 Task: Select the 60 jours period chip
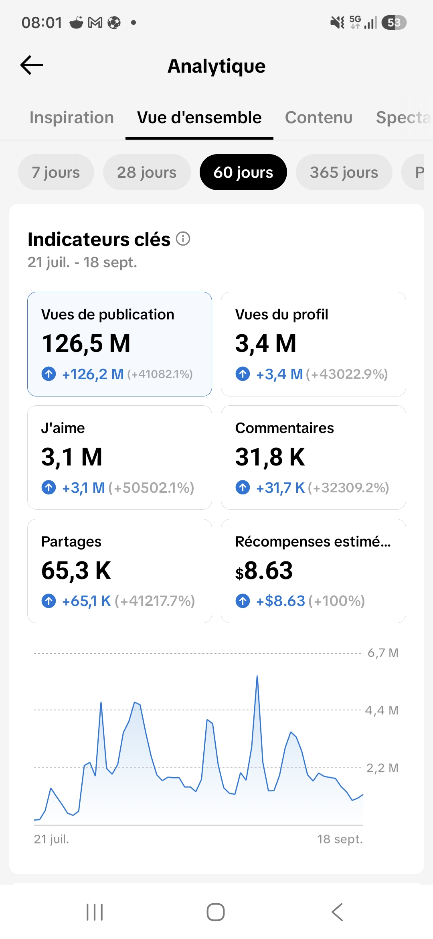click(243, 172)
